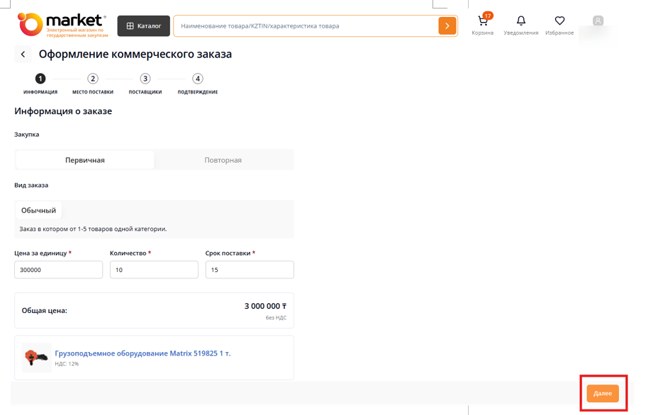
Task: Open the Каталог menu
Action: pos(143,26)
